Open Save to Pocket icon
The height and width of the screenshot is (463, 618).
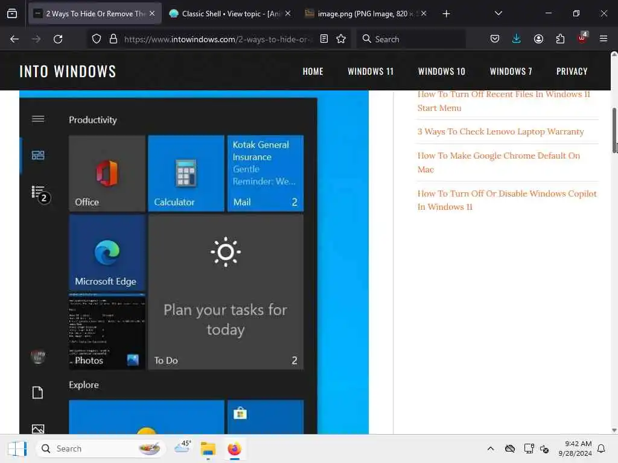coord(495,39)
